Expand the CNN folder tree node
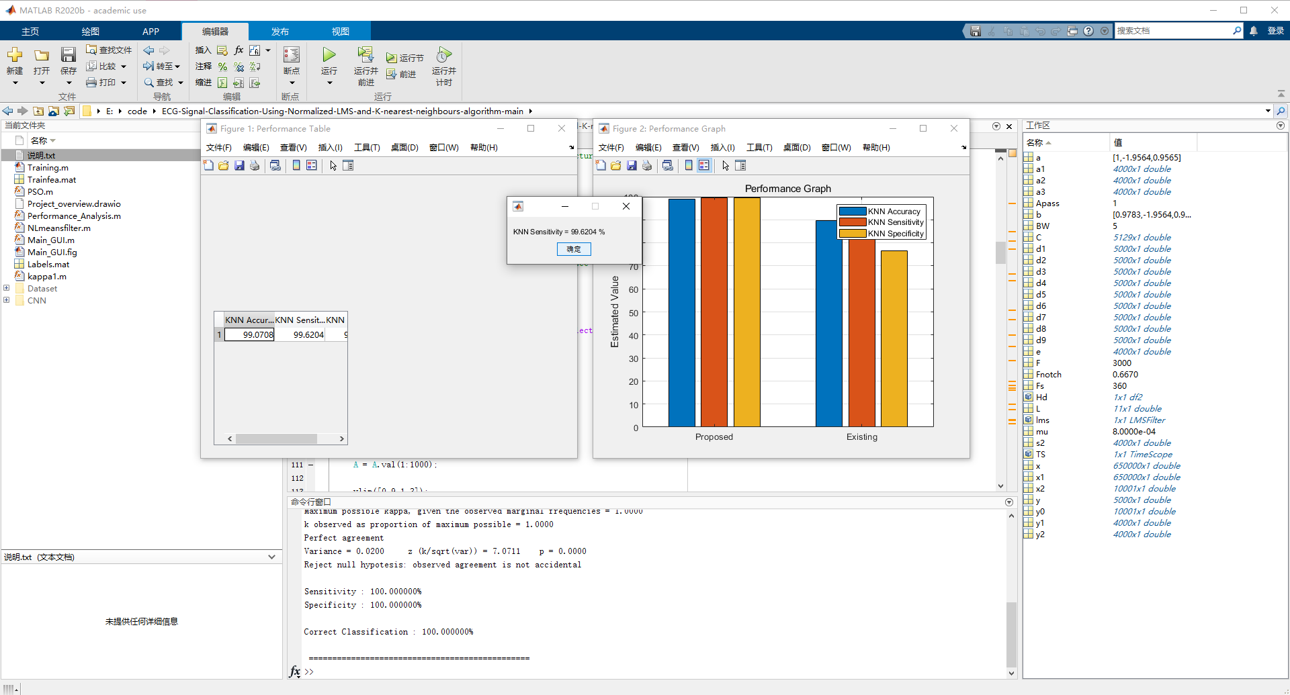 (x=7, y=300)
